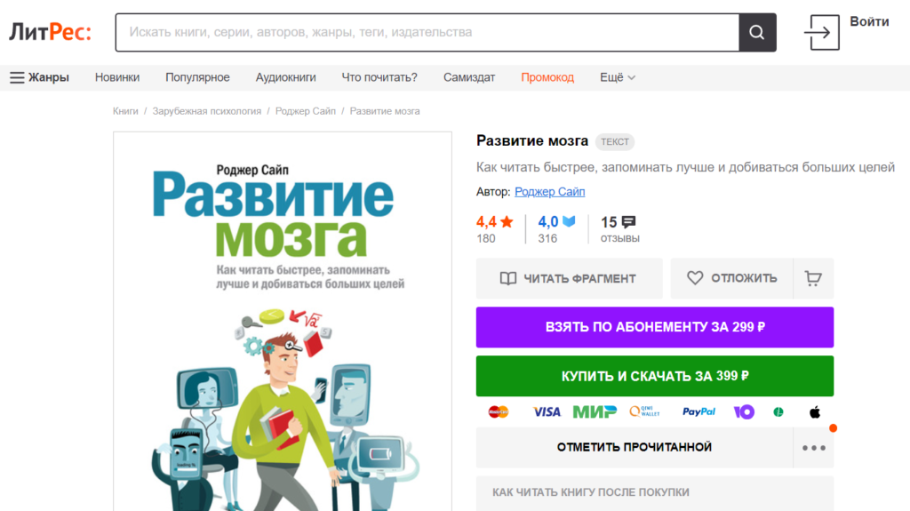910x511 pixels.
Task: Click Взять по абонементу за 299 ₽
Action: [x=655, y=328]
